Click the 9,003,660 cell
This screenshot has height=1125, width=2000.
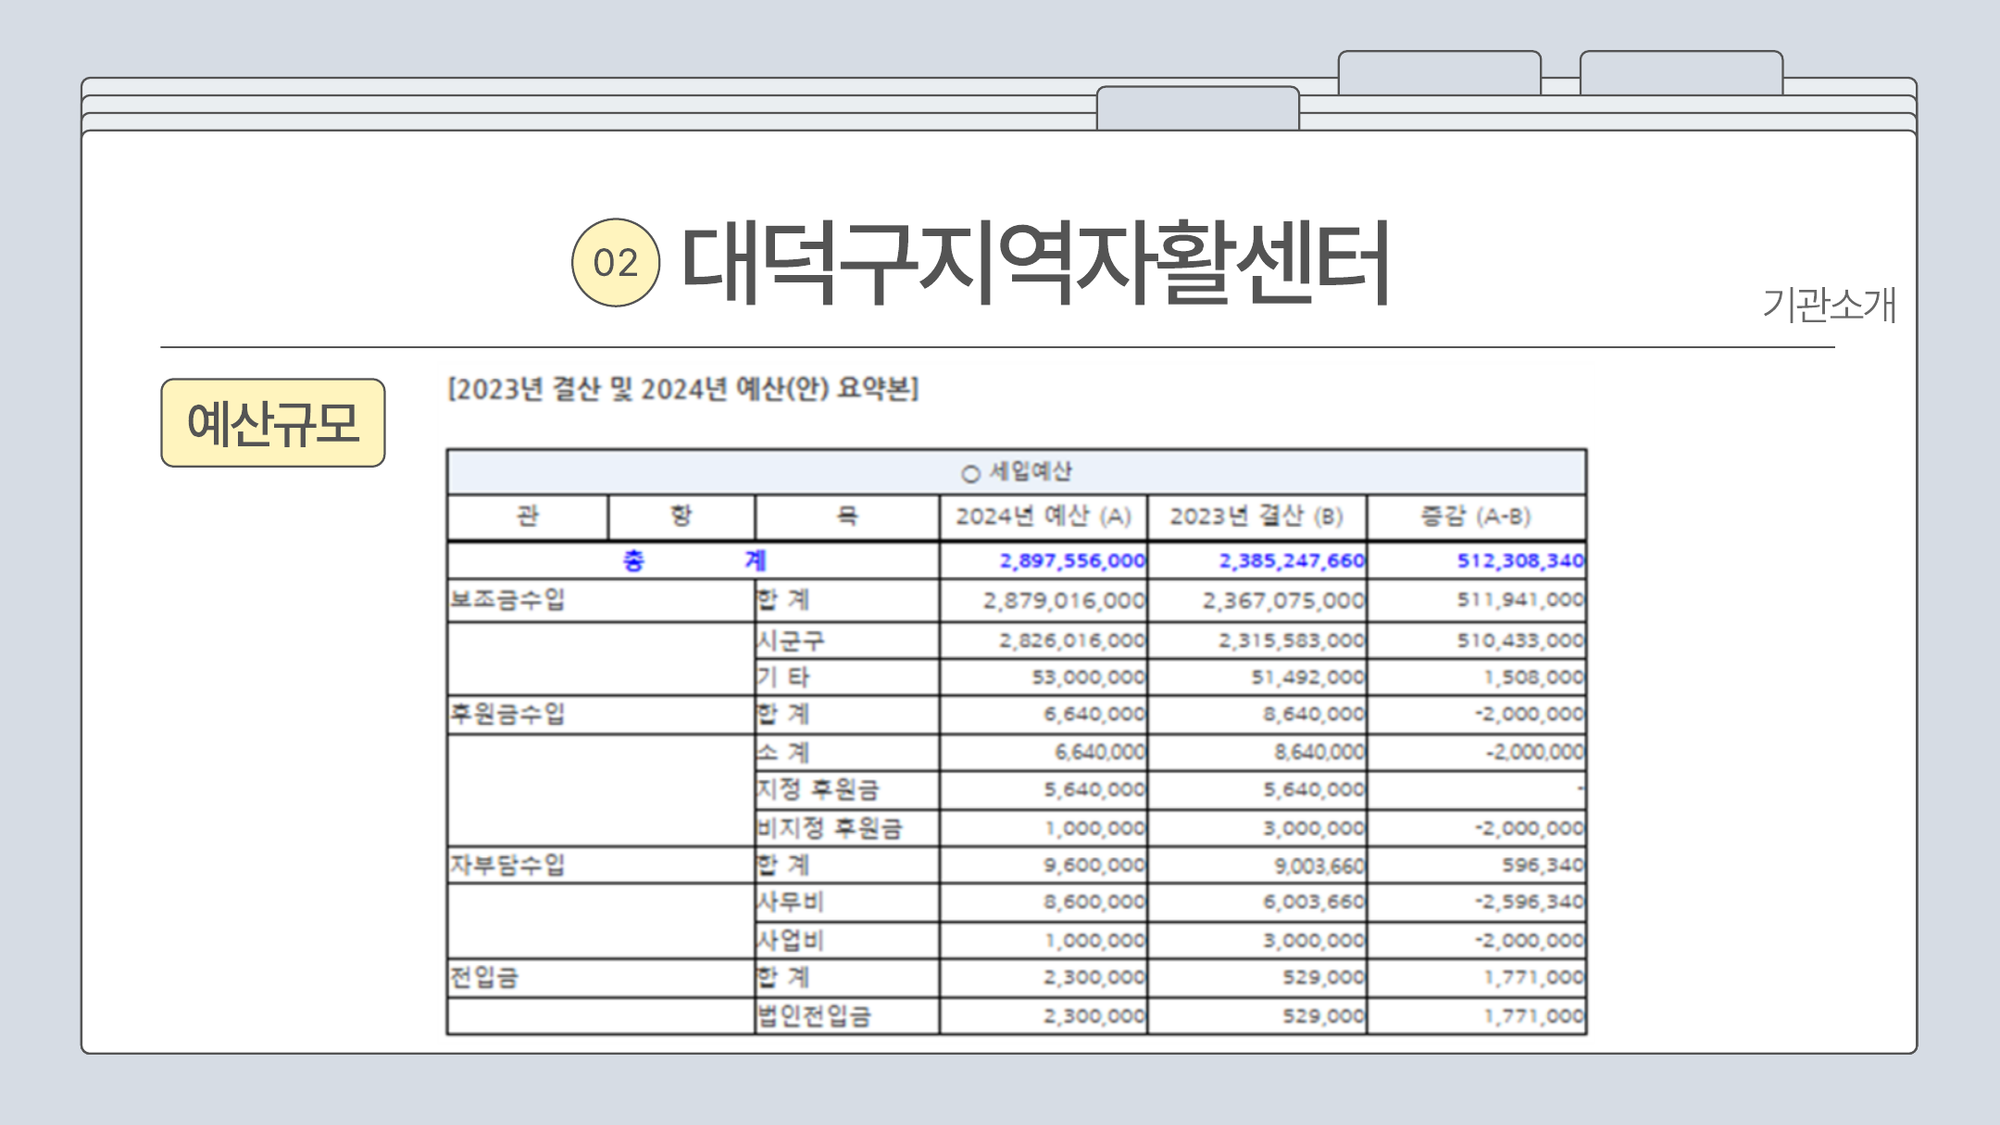(1319, 866)
